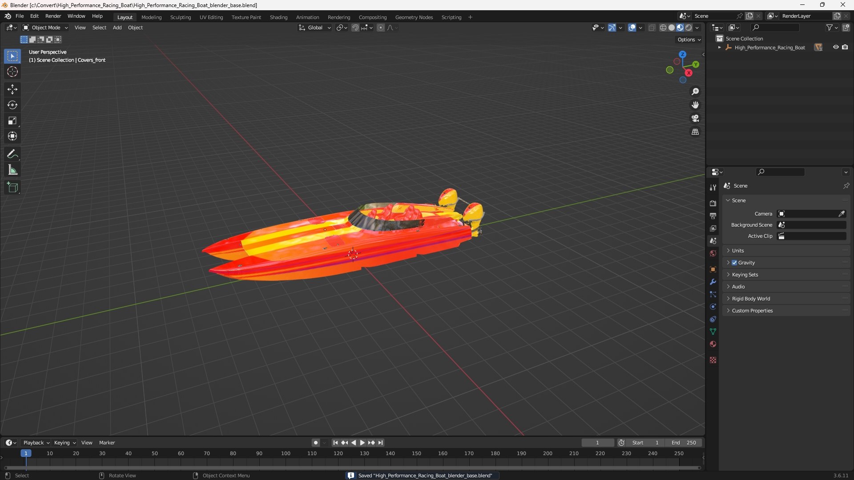Toggle X-ray view in viewport header
The image size is (854, 480).
[x=652, y=28]
